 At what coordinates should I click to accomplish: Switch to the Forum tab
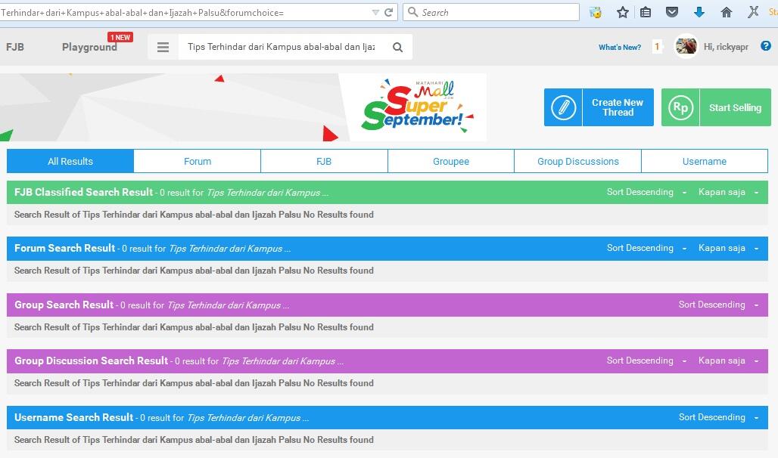(x=198, y=161)
